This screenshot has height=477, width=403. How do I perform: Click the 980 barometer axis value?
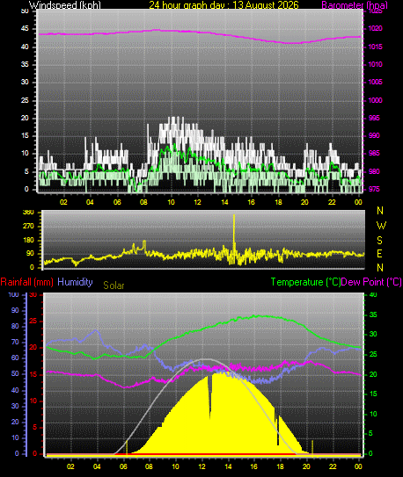click(374, 171)
